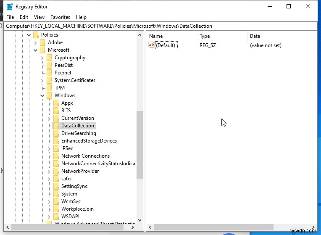Expand the Adobe key
Image resolution: width=321 pixels, height=235 pixels.
coord(35,43)
